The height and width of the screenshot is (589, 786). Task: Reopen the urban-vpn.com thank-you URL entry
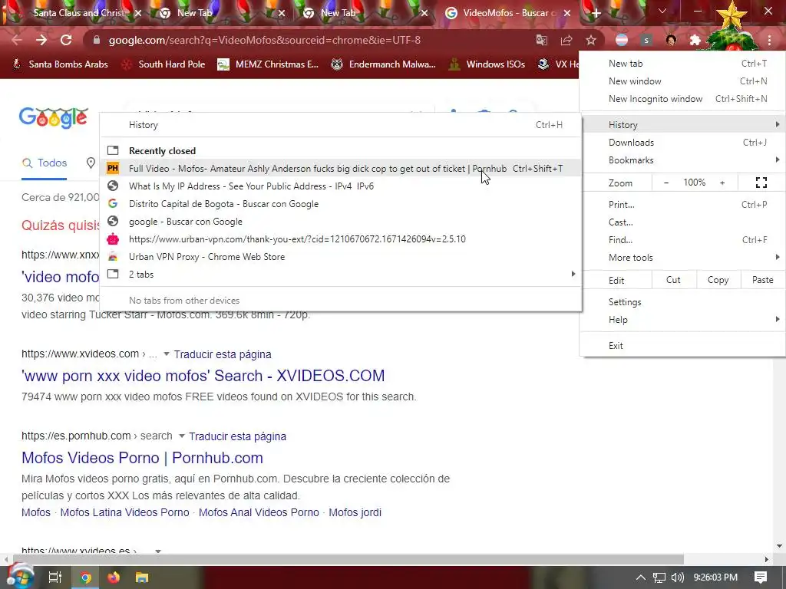(x=341, y=239)
